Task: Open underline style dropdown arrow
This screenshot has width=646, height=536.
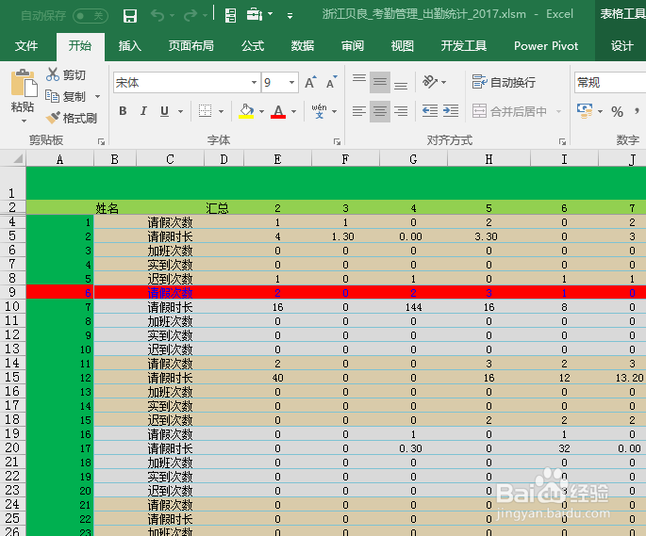Action: pos(180,111)
